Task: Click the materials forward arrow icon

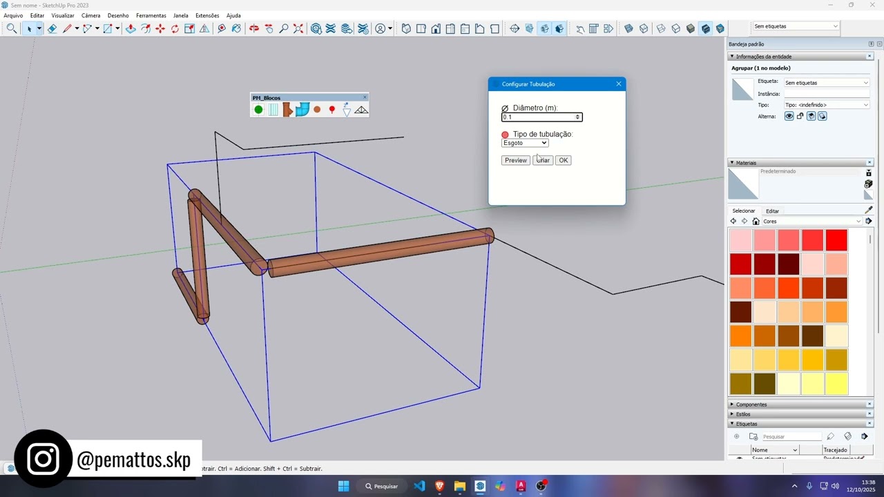Action: pos(744,222)
